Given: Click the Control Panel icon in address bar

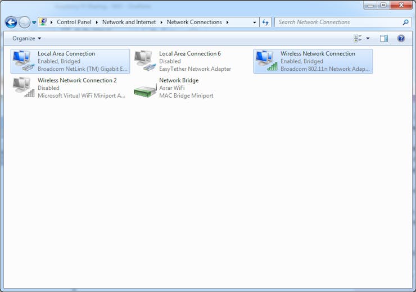Looking at the screenshot, I should pyautogui.click(x=43, y=22).
